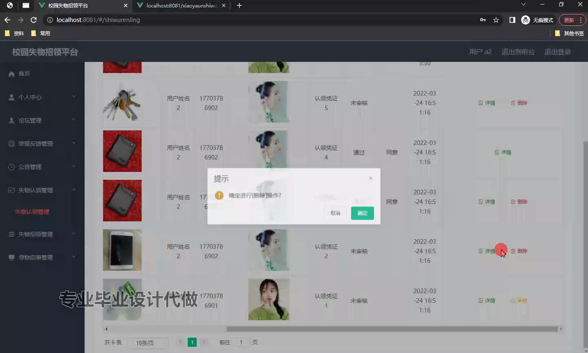Screen dimensions: 588x353
Task: Click the home icon beside 首页
Action: (11, 74)
